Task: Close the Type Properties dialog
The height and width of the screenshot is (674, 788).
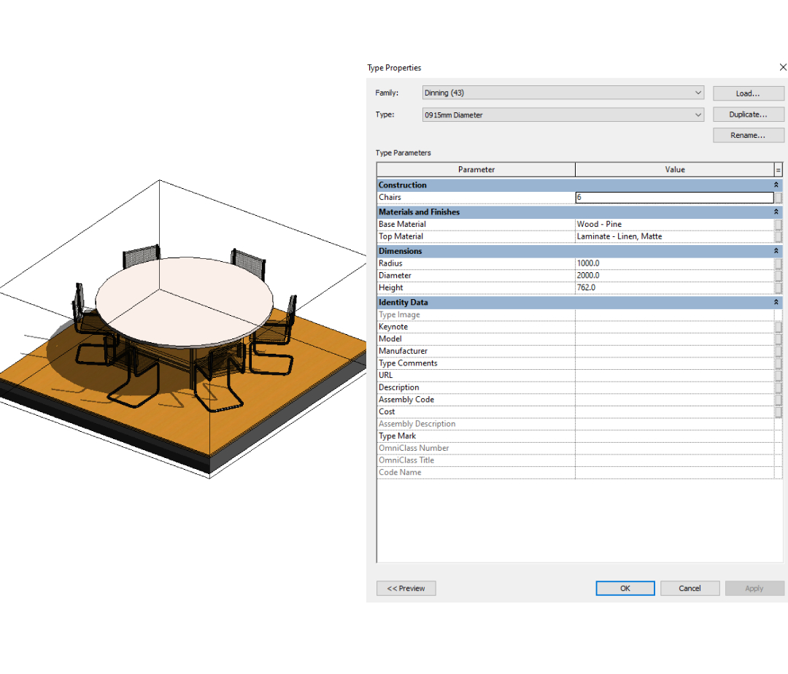Action: pos(783,67)
